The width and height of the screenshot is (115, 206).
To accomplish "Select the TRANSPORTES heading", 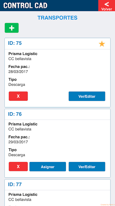I will 57,18.
